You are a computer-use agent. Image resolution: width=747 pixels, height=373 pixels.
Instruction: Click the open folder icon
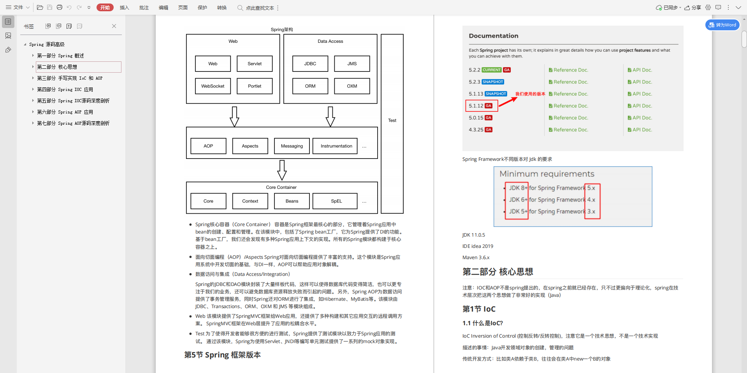[x=40, y=7]
